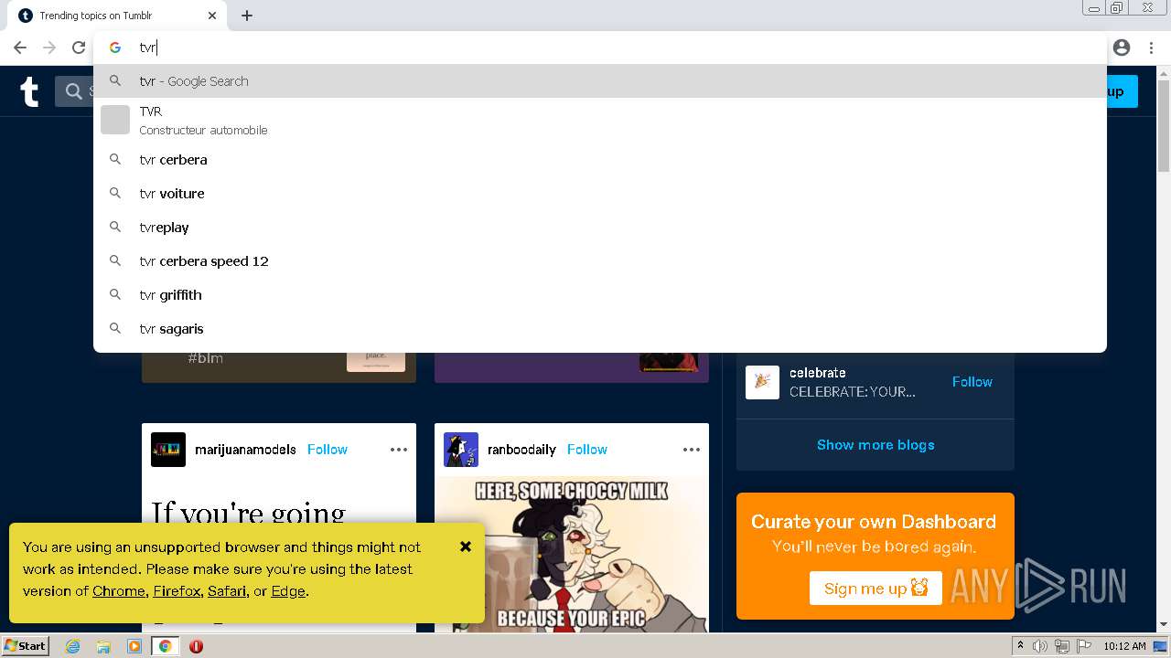
Task: Select the TVR Constructeur automobile suggestion
Action: [x=600, y=120]
